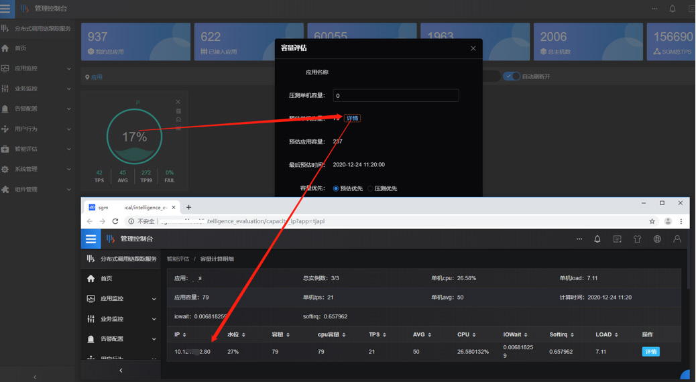
Task: Click the 压测单机容量 input field
Action: click(x=396, y=95)
